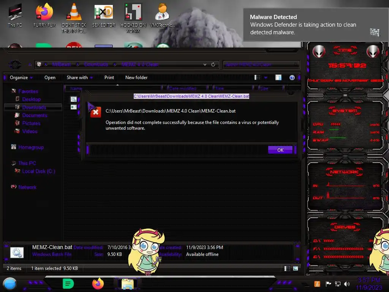Viewport: 389px width, 292px height.
Task: Click the explorer back navigation button
Action: tap(15, 65)
